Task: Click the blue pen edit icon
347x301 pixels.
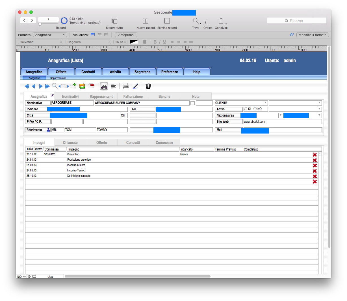Action: click(x=135, y=86)
